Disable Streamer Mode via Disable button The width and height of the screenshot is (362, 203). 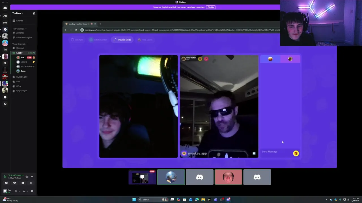(211, 7)
